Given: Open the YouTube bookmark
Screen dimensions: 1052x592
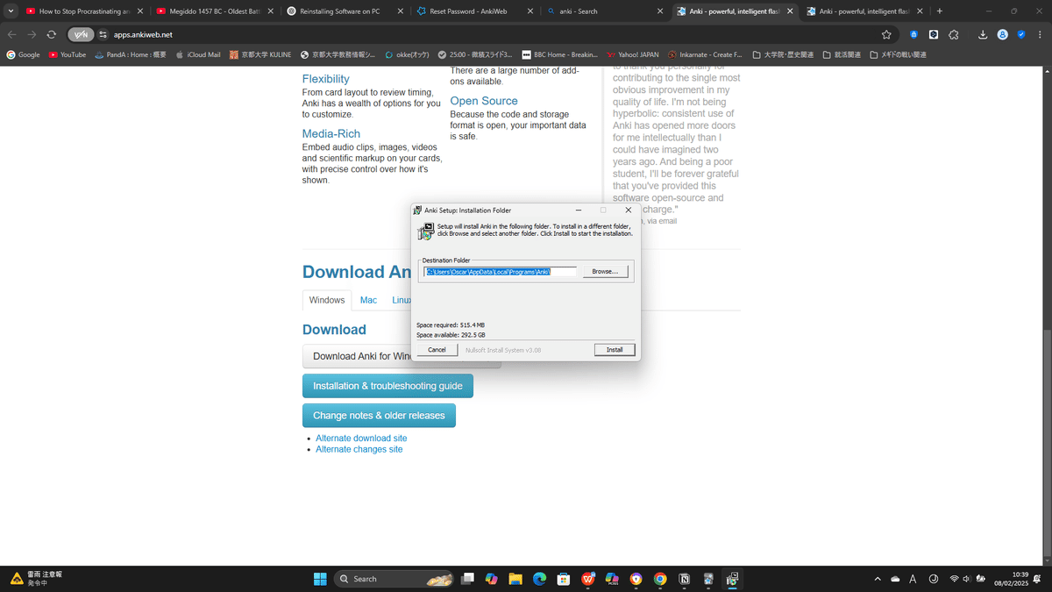Looking at the screenshot, I should click(x=68, y=54).
